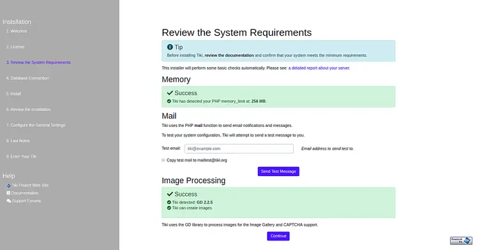Screen dimensions: 479x250
Task: Open the Support Forums help link
Action: [x=26, y=201]
